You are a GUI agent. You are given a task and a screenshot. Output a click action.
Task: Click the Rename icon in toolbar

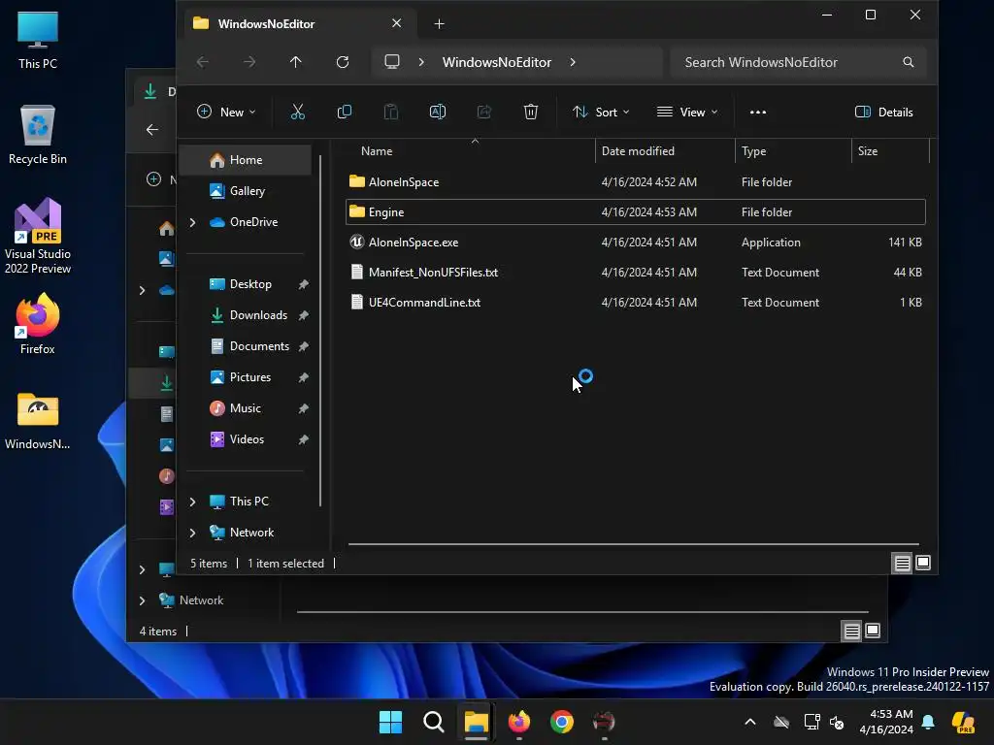(x=438, y=113)
